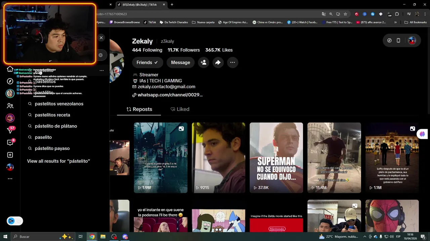This screenshot has height=241, width=430.
Task: Open Messages icon with 8 badge
Action: 10,143
